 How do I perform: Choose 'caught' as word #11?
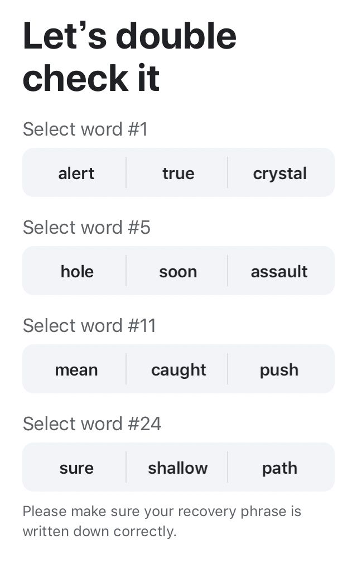click(x=178, y=369)
